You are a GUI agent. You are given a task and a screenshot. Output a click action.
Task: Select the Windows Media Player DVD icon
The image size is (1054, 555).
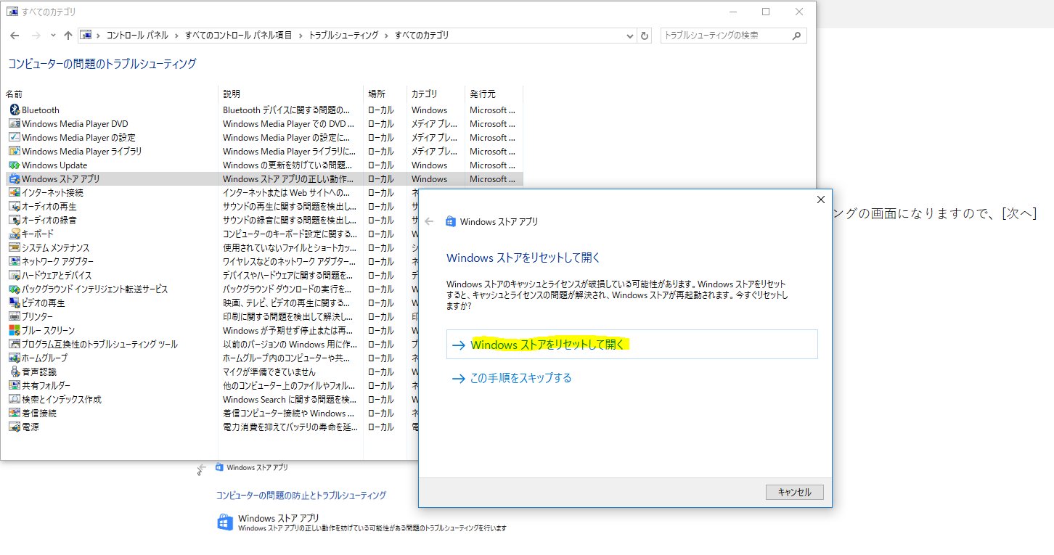[16, 123]
